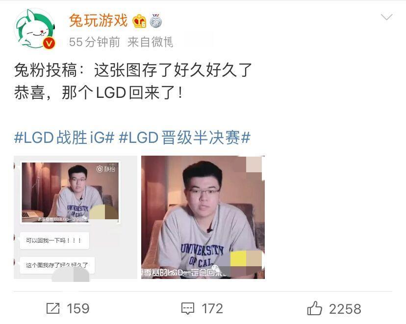Open the 兔玩游戏 rabbit avatar profile

tap(35, 28)
